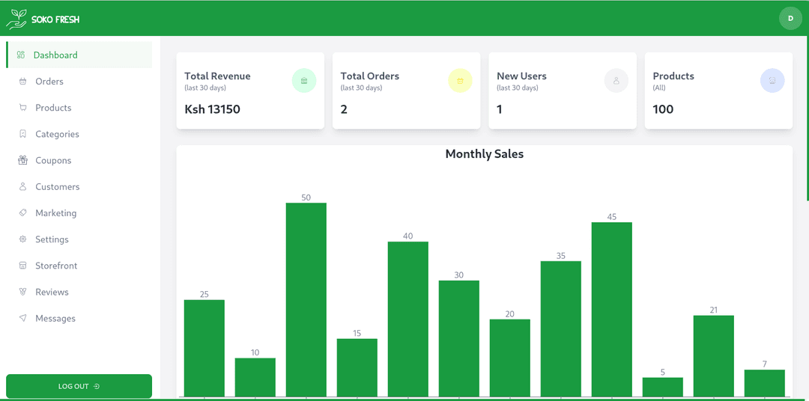809x401 pixels.
Task: Click the Soko Fresh leaf logo
Action: pyautogui.click(x=16, y=19)
